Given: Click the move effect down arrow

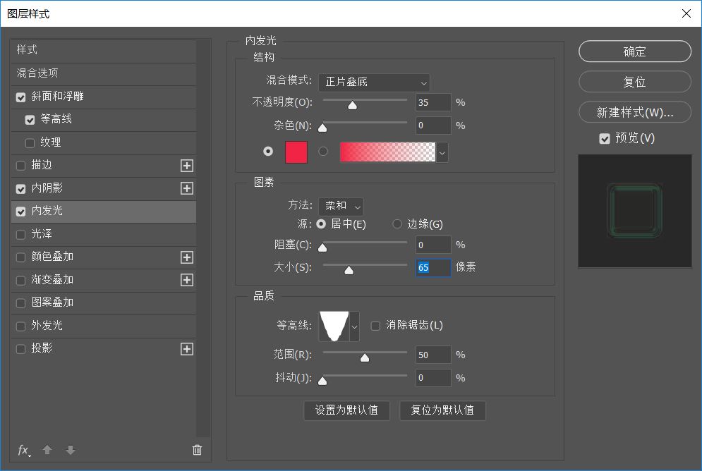Looking at the screenshot, I should tap(70, 450).
